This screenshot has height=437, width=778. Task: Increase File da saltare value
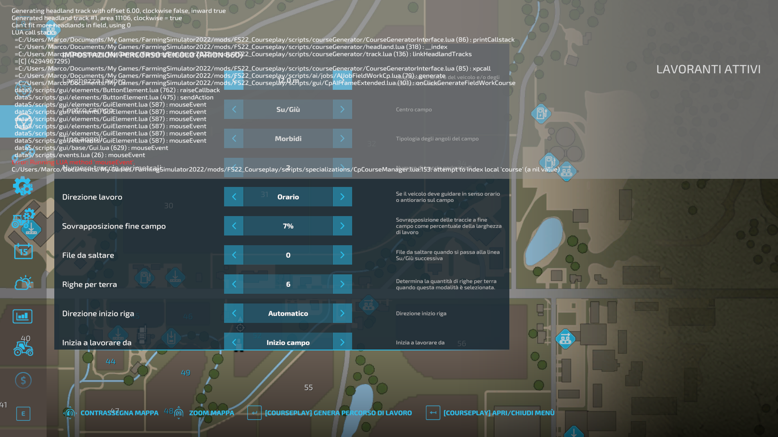[342, 255]
